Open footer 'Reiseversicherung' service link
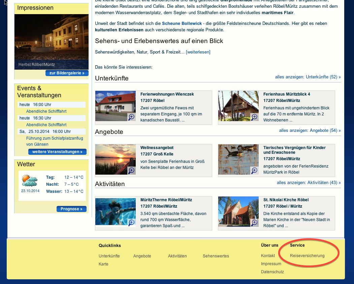 pyautogui.click(x=307, y=256)
